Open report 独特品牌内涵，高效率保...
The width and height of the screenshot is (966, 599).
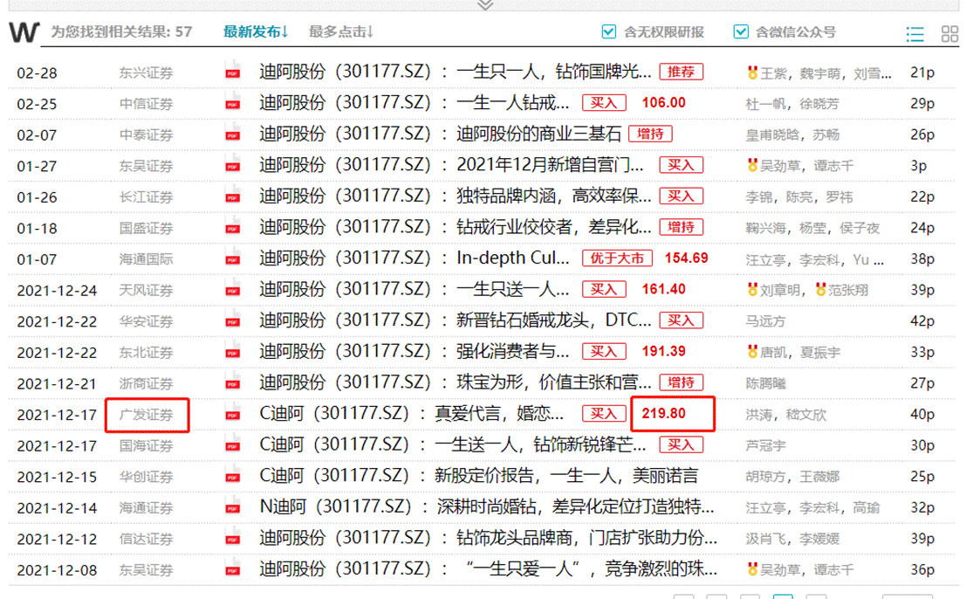pos(554,196)
